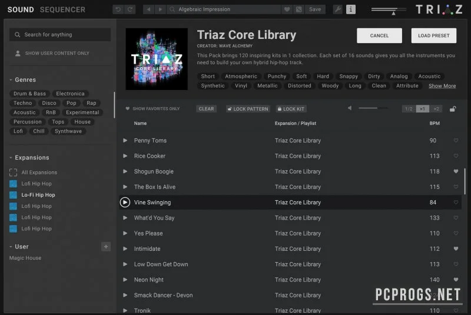Play preview of The Box Is Alive

coord(125,187)
